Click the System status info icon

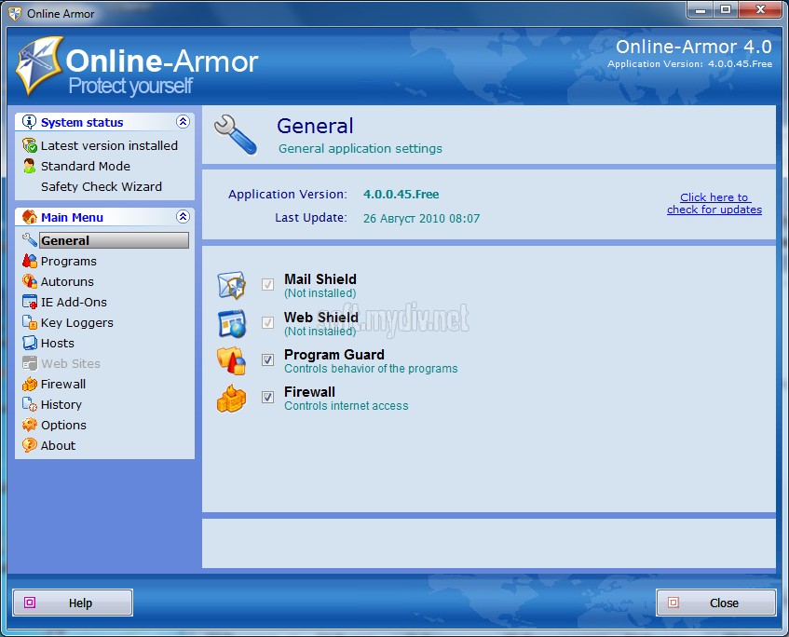[x=29, y=122]
